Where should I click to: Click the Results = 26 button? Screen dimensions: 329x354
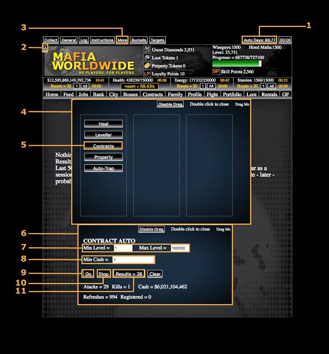tap(129, 274)
